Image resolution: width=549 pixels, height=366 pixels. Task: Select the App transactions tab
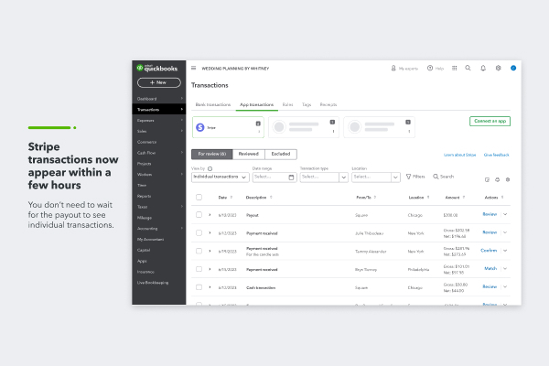pyautogui.click(x=256, y=104)
